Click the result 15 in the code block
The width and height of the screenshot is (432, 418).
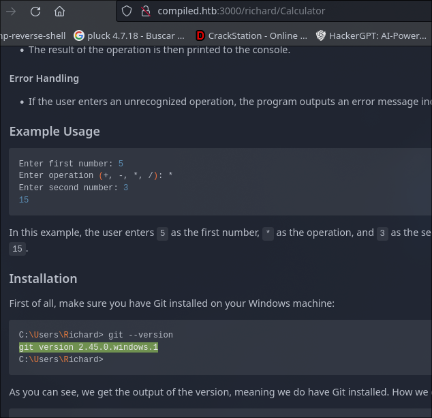[x=24, y=200]
